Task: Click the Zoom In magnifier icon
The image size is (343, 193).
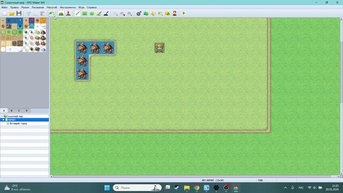Action: pos(115,13)
